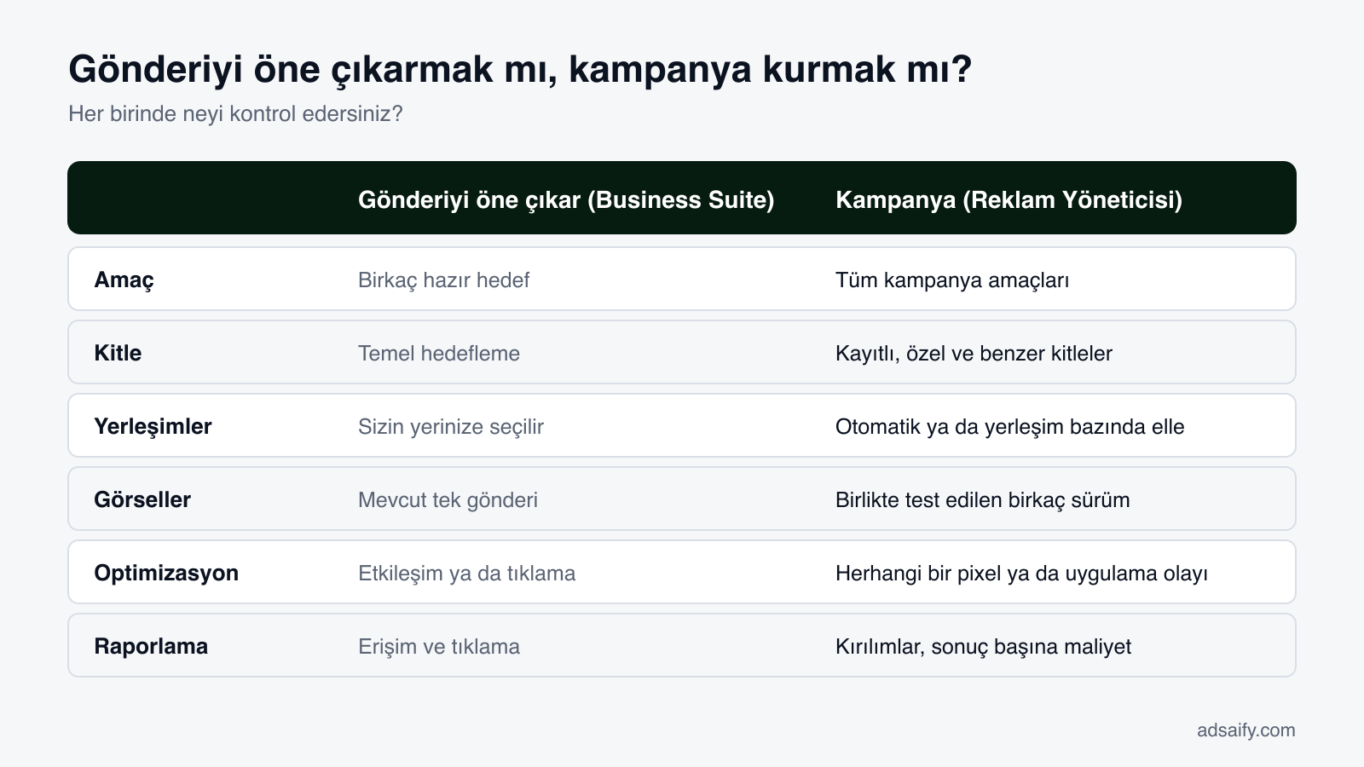The width and height of the screenshot is (1364, 767).
Task: Click the subtitle 'Her birinde neyi kontrol edersiniz?'
Action: [x=235, y=113]
